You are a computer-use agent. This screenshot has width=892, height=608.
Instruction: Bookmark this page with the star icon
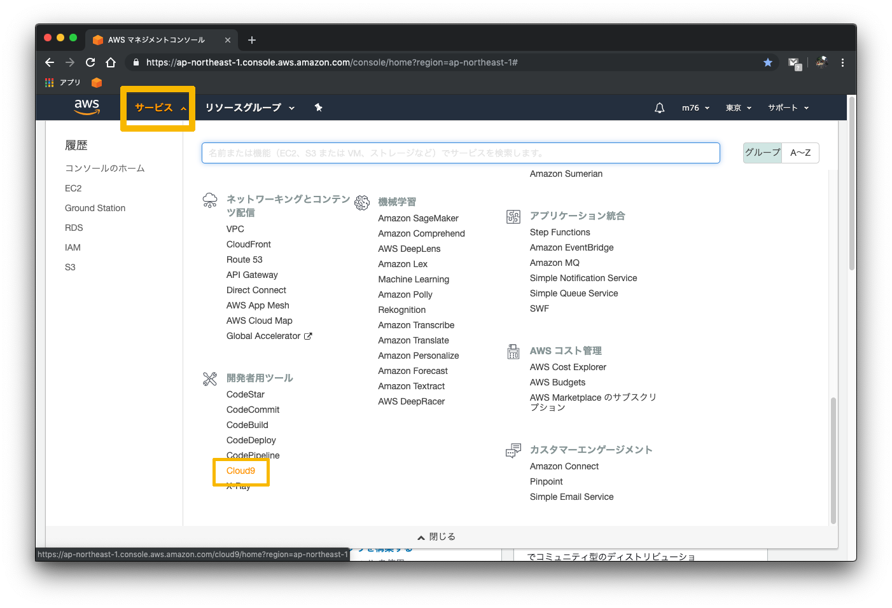click(x=768, y=62)
